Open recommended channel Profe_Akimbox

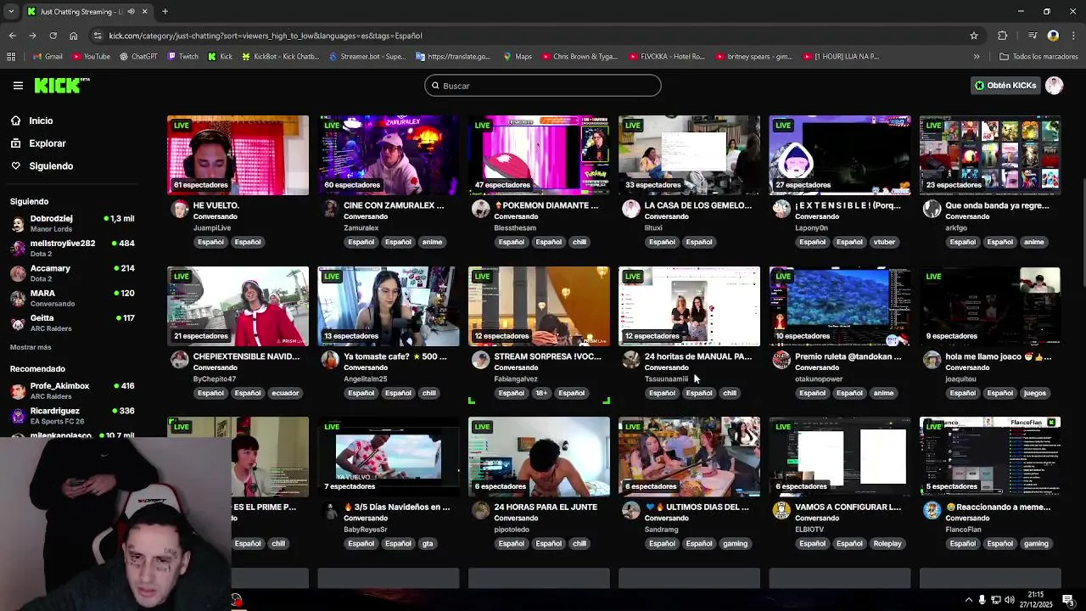[x=72, y=390]
